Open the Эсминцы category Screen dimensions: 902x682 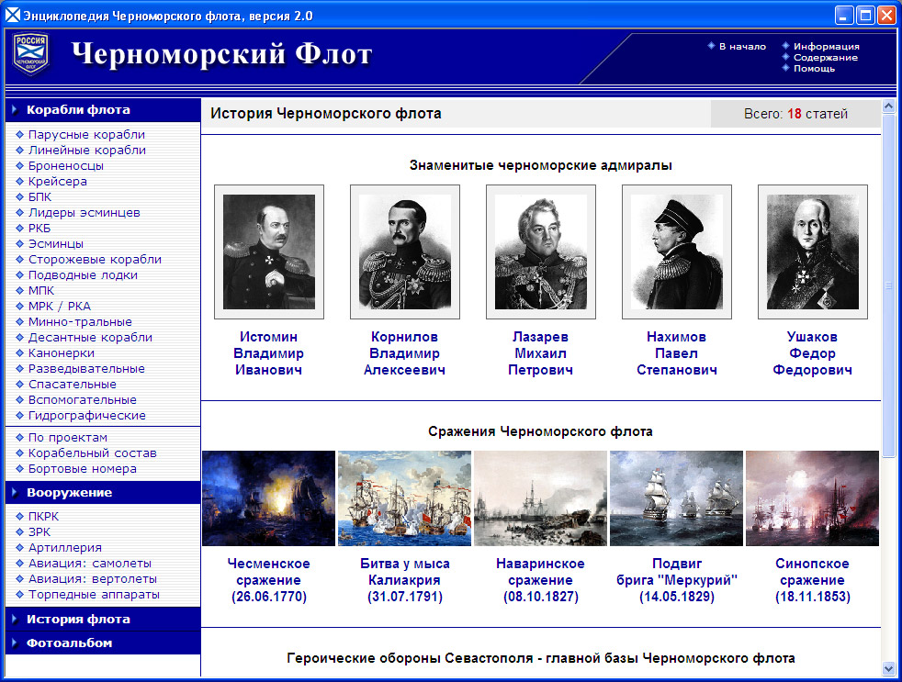click(x=56, y=244)
